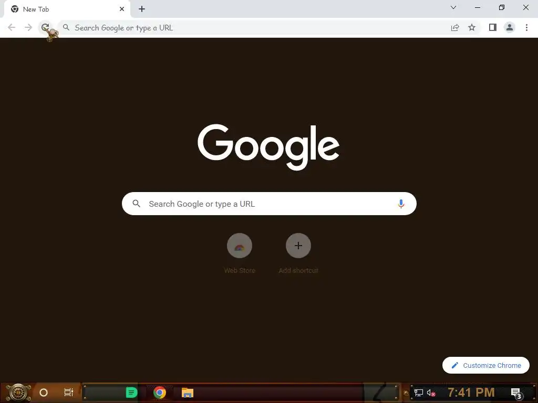Image resolution: width=538 pixels, height=403 pixels.
Task: Open the Web Store shortcut
Action: [x=240, y=246]
